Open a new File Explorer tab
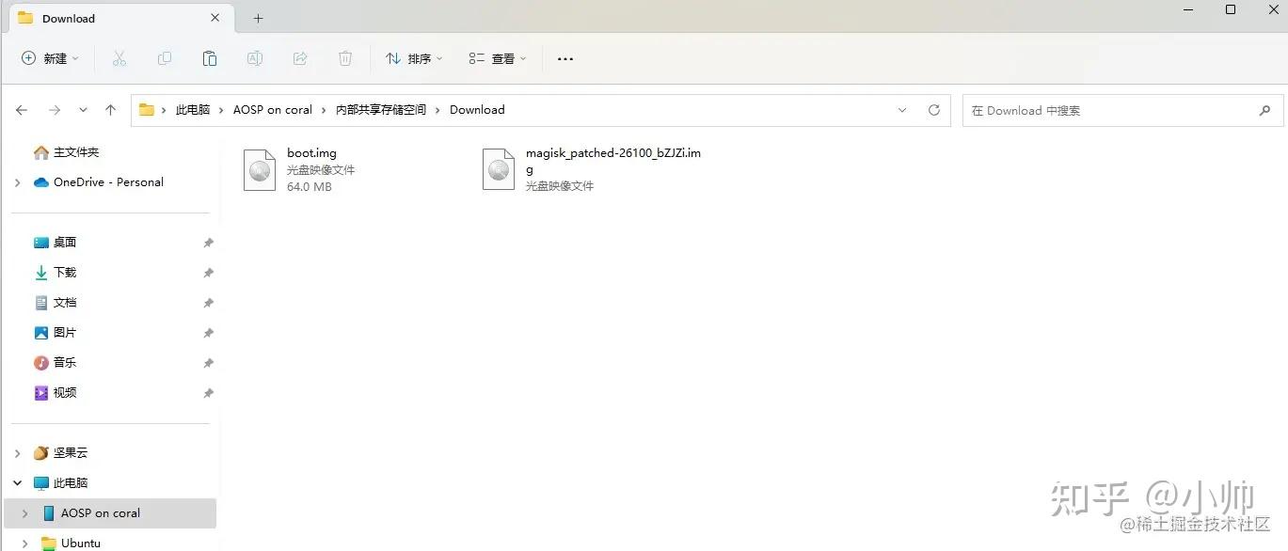 [258, 18]
